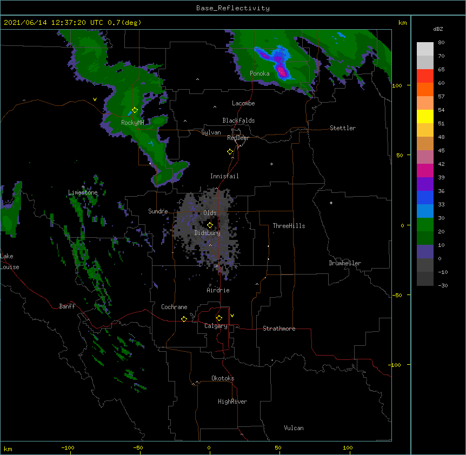Click the orange 60-57 dBZ legend swatch
The width and height of the screenshot is (466, 455).
pyautogui.click(x=425, y=89)
